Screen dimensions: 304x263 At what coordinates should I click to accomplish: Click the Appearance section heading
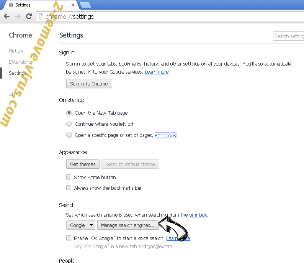pyautogui.click(x=73, y=152)
